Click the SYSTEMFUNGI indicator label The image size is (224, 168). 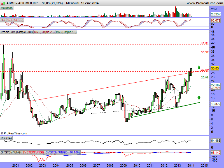pyautogui.click(x=11, y=152)
